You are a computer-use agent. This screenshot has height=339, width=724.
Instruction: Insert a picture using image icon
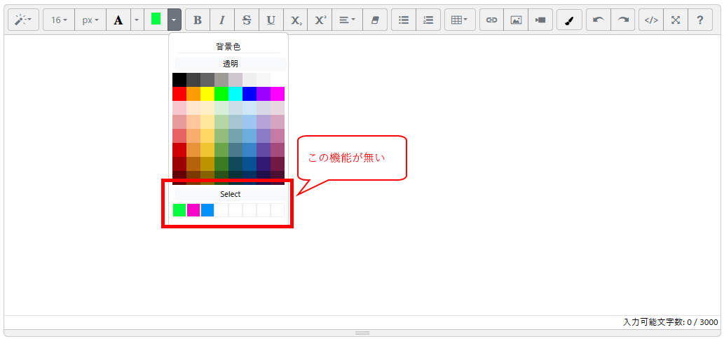516,20
